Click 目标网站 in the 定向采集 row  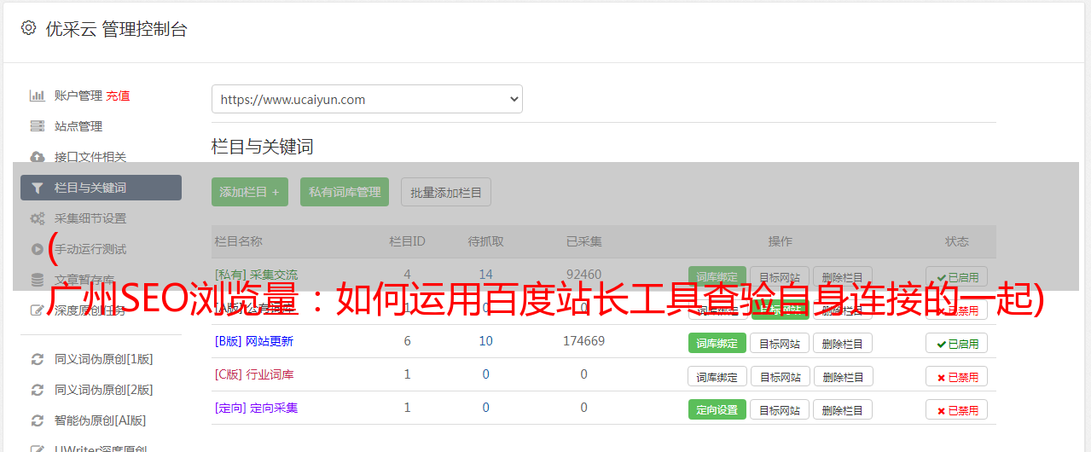[780, 409]
